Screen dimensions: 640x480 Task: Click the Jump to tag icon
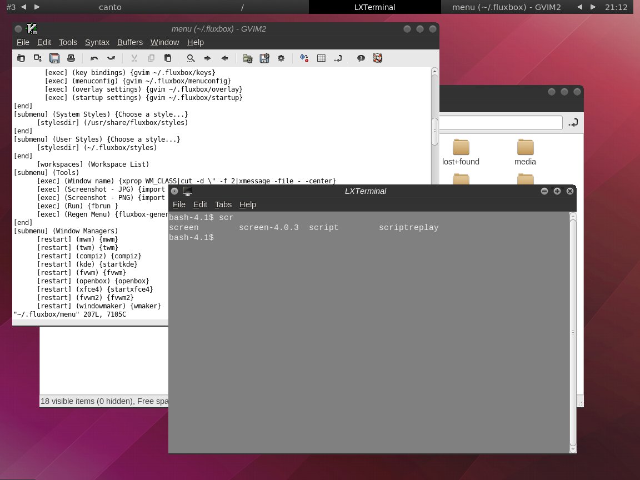338,58
